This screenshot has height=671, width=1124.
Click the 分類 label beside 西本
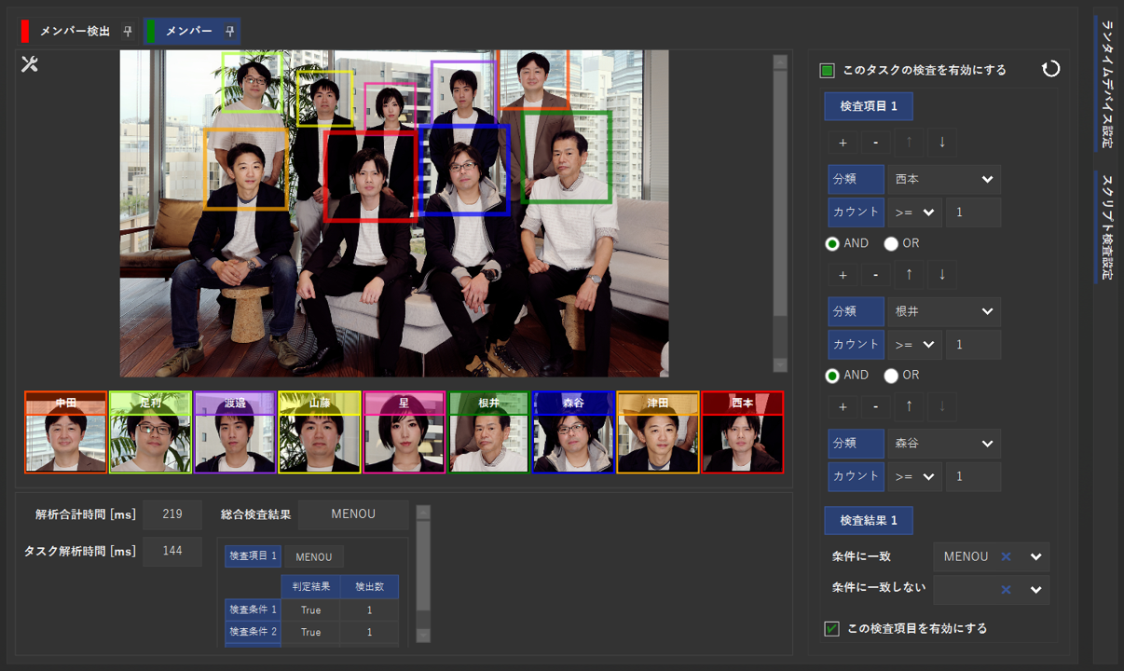coord(856,179)
